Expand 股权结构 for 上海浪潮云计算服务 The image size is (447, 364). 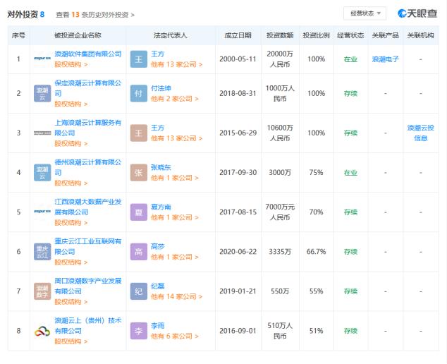71,144
